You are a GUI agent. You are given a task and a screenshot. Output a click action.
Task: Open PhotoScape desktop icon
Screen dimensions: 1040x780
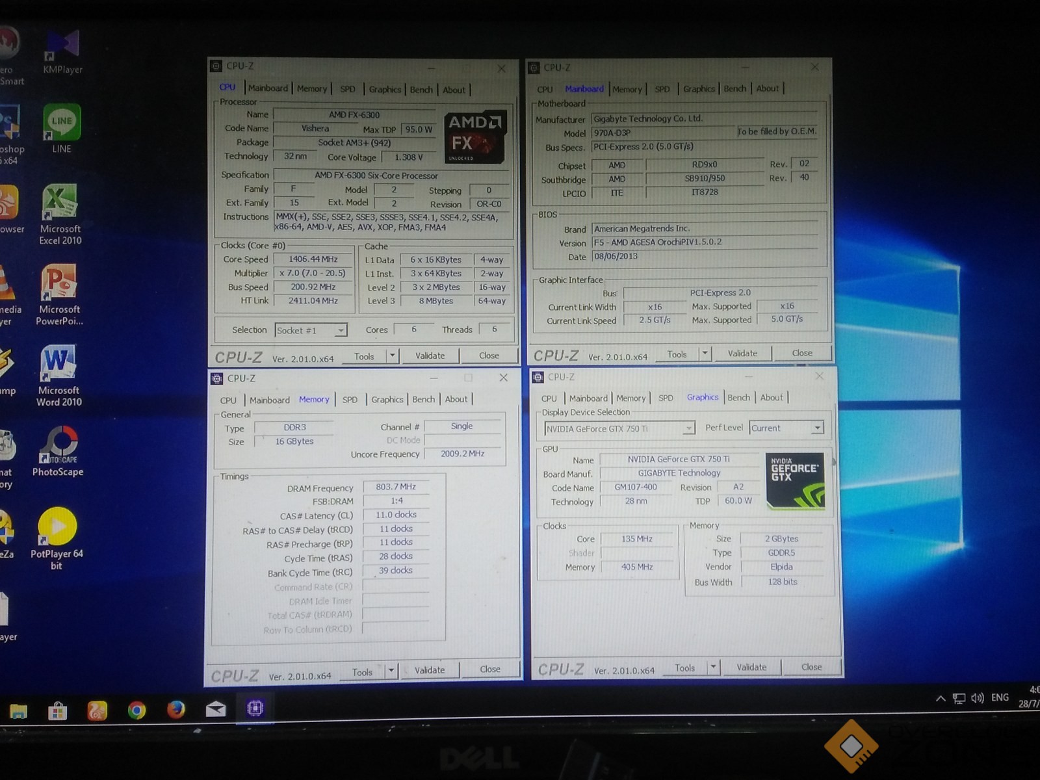click(x=58, y=452)
